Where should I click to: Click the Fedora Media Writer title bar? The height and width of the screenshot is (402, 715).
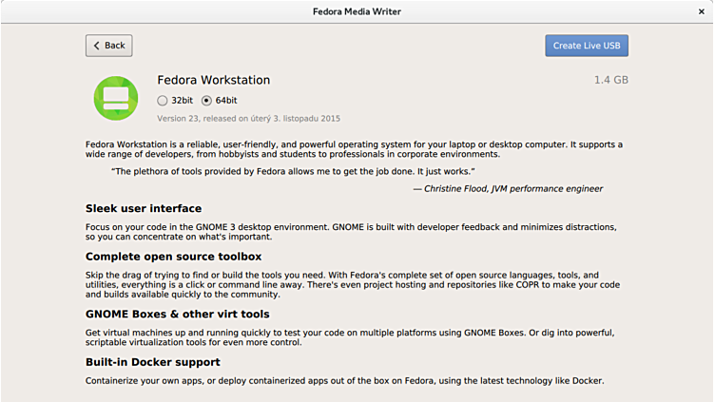[x=357, y=11]
